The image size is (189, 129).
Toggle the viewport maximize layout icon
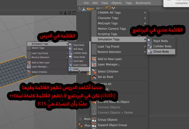[x=74, y=13]
